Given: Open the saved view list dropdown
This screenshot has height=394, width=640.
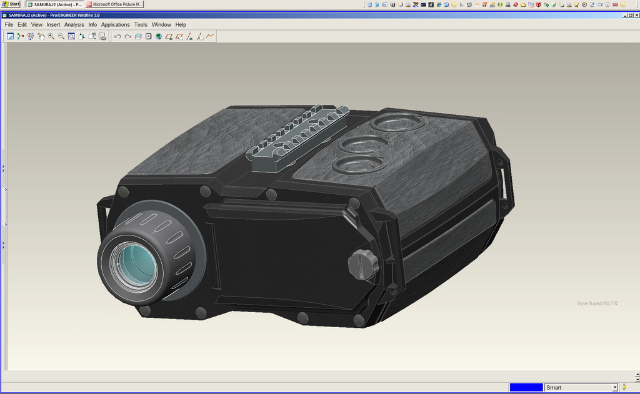Looking at the screenshot, I should click(x=92, y=36).
